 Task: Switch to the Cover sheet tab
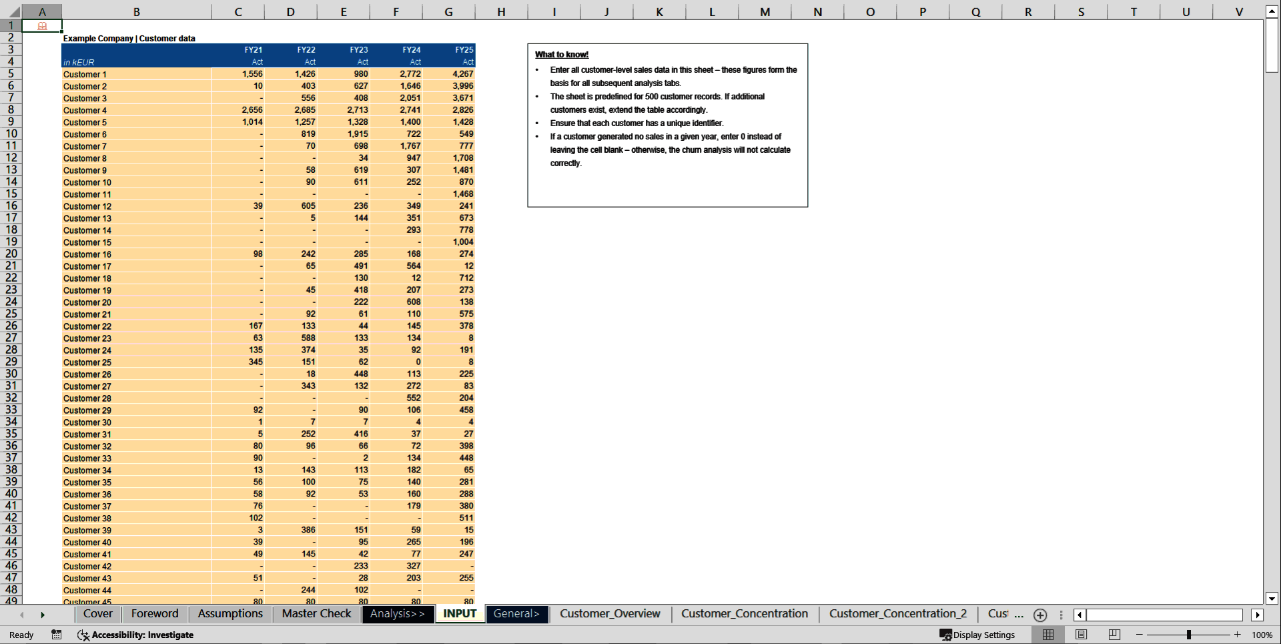click(97, 613)
